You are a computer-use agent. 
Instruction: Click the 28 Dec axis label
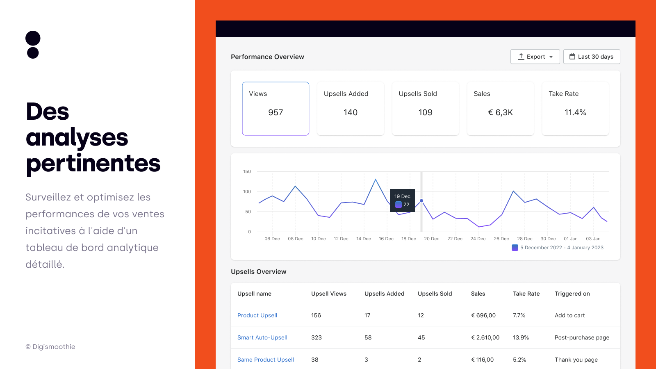(x=525, y=239)
